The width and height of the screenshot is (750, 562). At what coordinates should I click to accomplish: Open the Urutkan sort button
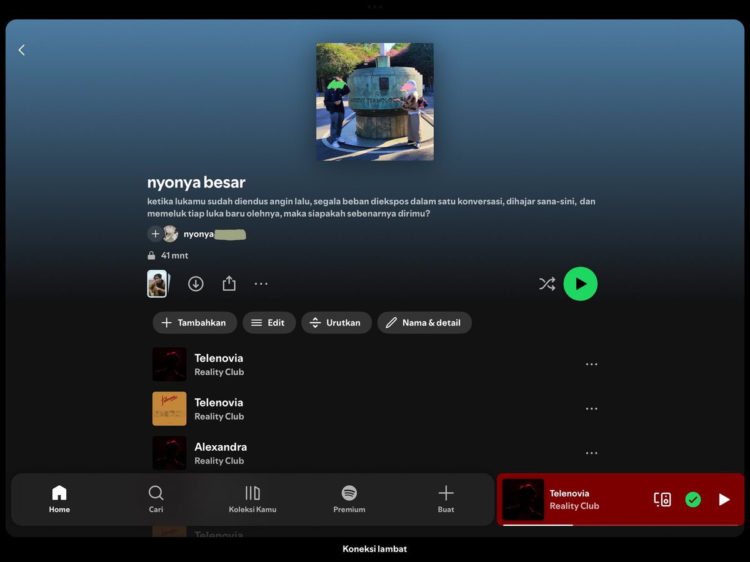[x=336, y=323]
